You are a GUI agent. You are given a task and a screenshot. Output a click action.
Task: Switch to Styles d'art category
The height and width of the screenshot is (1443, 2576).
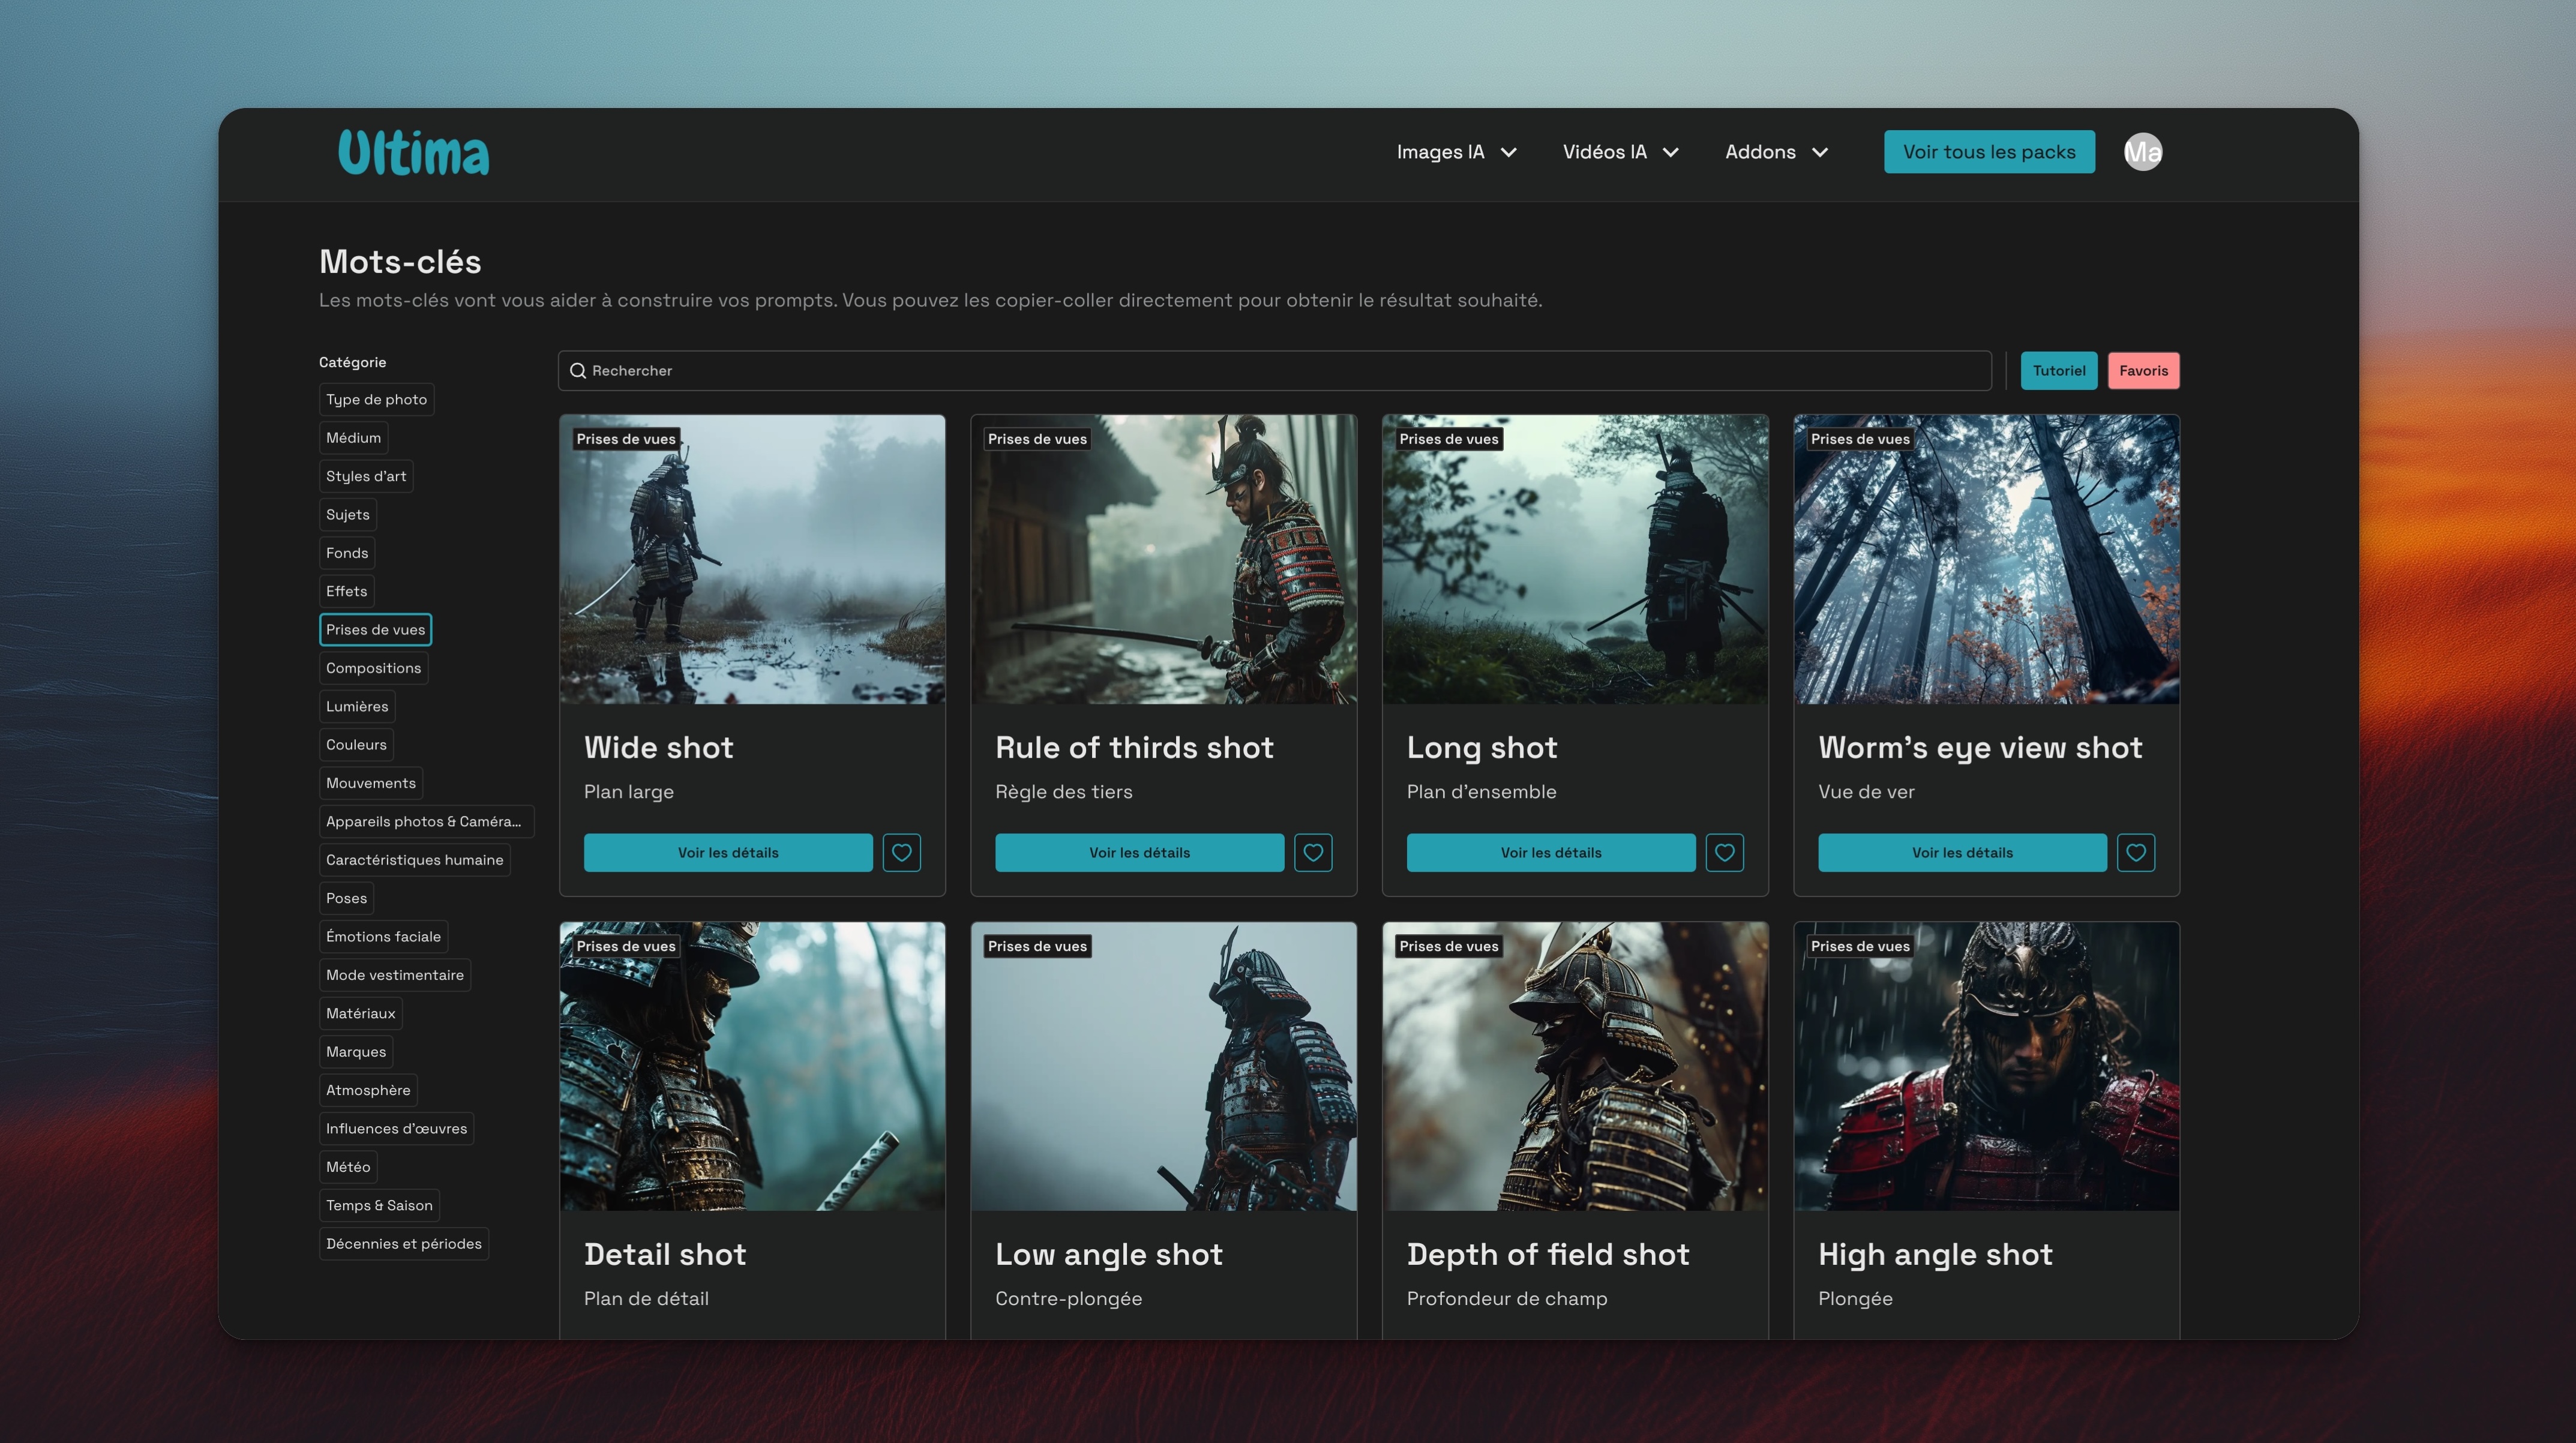[366, 476]
